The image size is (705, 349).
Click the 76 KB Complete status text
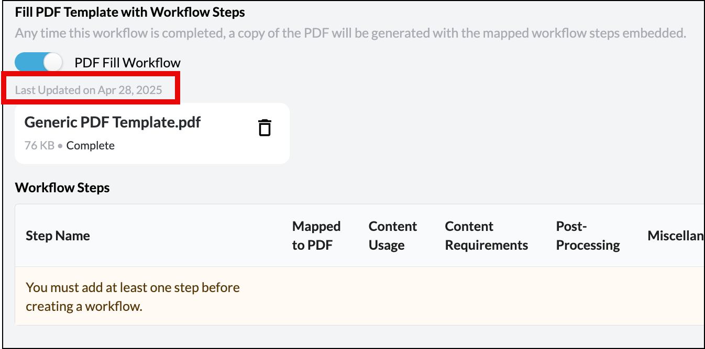(70, 145)
